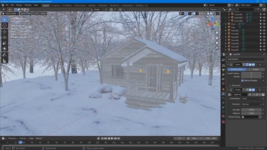This screenshot has height=150, width=267.
Task: Switch to the Shading workspace tab
Action: 92,5
